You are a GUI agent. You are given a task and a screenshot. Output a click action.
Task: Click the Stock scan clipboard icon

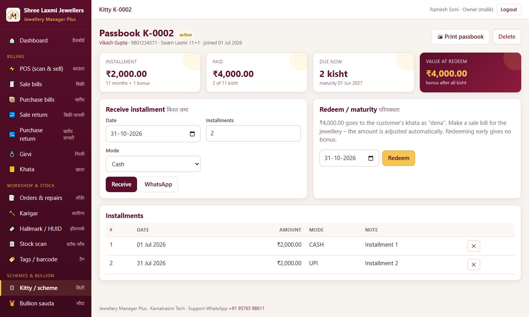(12, 244)
